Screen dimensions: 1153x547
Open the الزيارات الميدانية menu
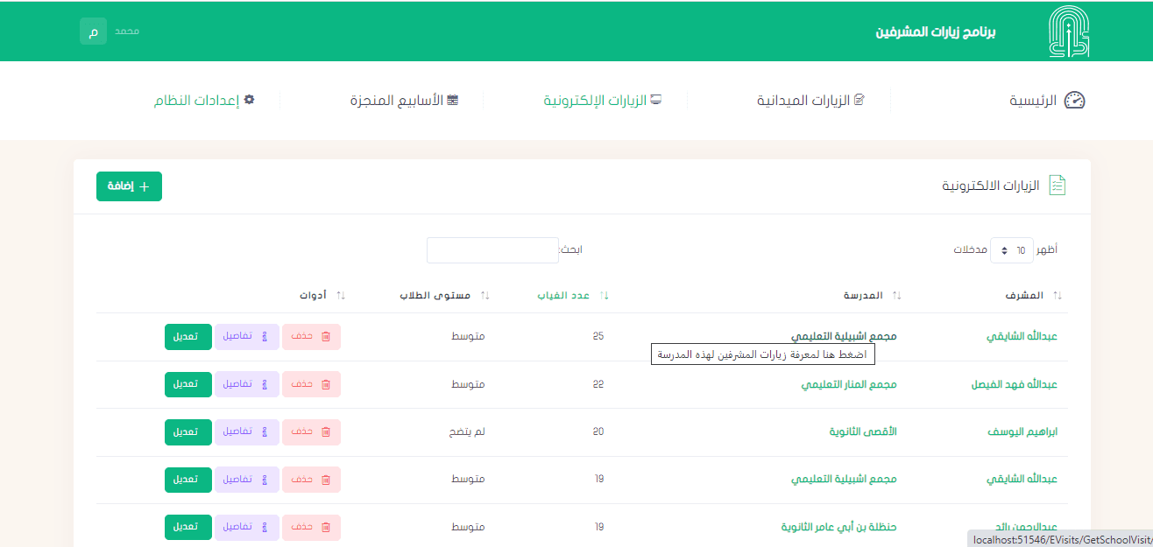(x=810, y=101)
